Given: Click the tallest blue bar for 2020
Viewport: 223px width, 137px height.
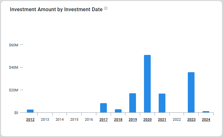Looking at the screenshot, I should (147, 84).
